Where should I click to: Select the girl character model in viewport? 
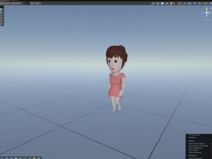(117, 79)
